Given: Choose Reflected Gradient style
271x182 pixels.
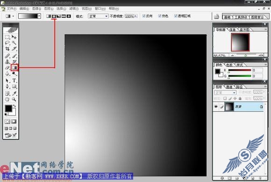Looking at the screenshot, I should 64,16.
